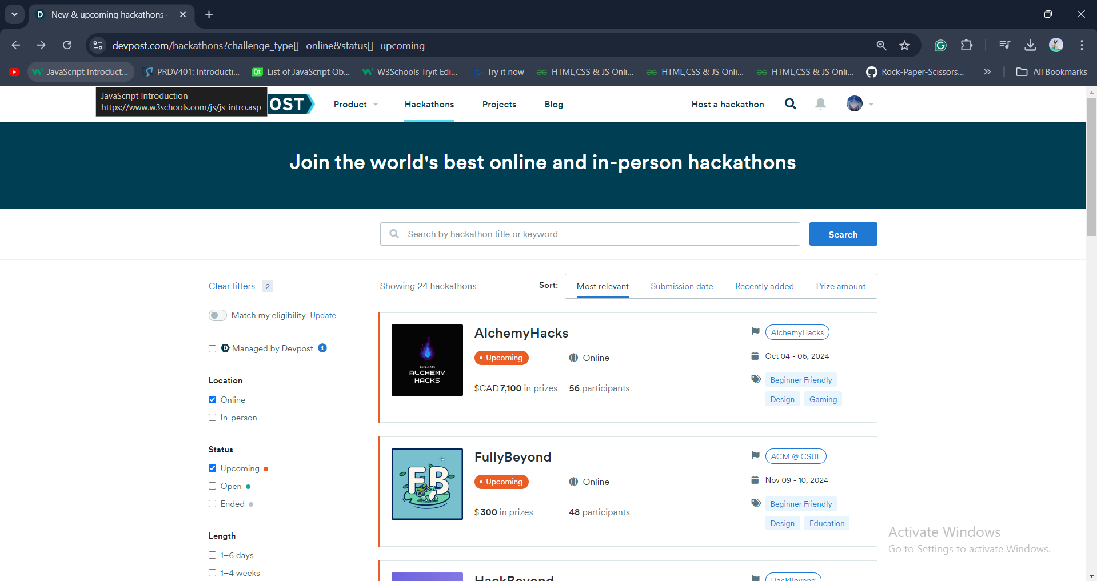
Task: Open the Try it now bookmark
Action: pos(498,72)
